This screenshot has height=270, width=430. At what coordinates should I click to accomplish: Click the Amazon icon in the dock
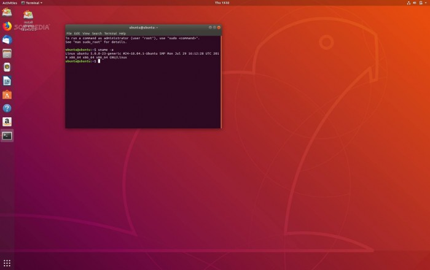pyautogui.click(x=7, y=122)
